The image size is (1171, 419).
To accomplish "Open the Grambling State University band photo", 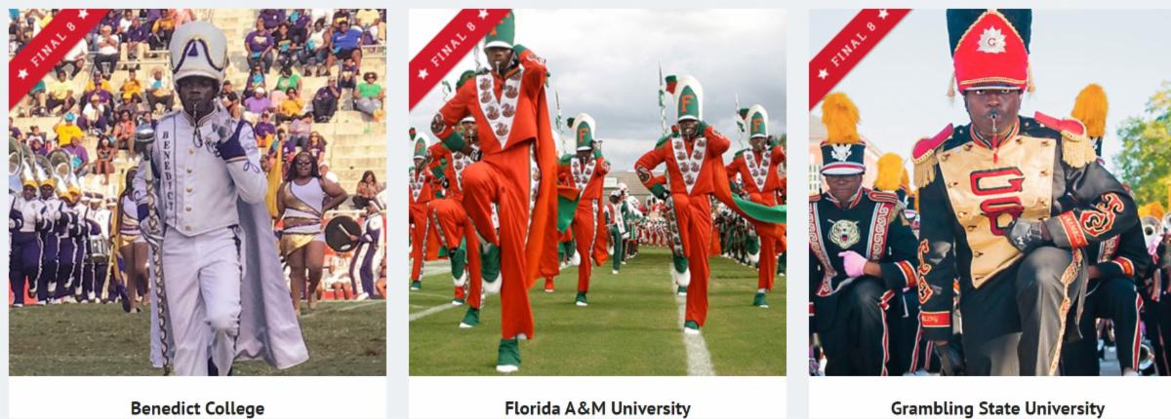I will 989,192.
